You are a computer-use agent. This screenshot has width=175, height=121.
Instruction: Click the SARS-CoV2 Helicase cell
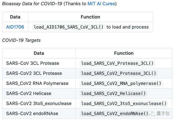(x=39, y=93)
